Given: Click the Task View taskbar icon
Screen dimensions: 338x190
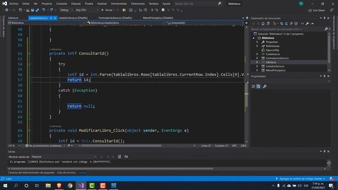Looking at the screenshot, I should click(37, 185).
